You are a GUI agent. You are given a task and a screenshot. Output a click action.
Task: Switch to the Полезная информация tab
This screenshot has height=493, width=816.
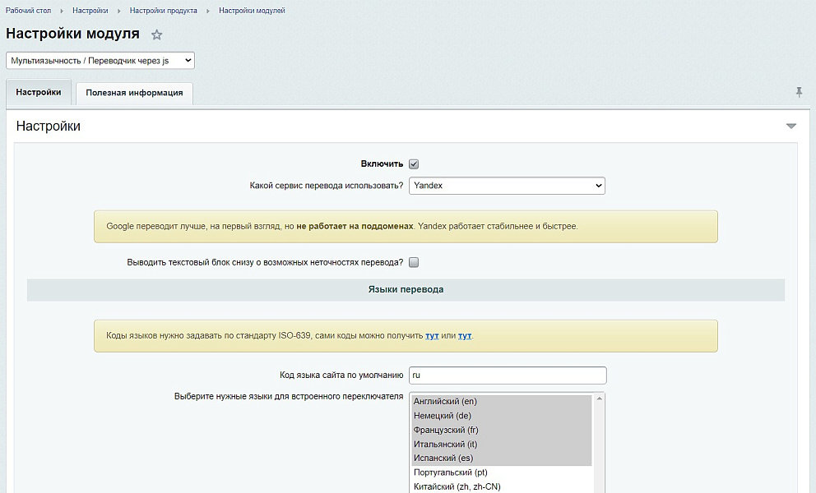tap(134, 93)
